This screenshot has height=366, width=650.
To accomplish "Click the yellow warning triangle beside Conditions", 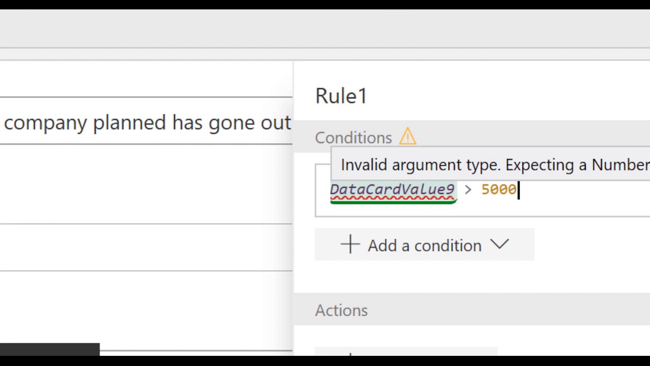I will pyautogui.click(x=407, y=136).
